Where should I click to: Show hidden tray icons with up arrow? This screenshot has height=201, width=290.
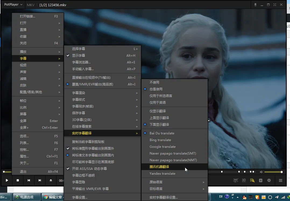tap(238, 197)
